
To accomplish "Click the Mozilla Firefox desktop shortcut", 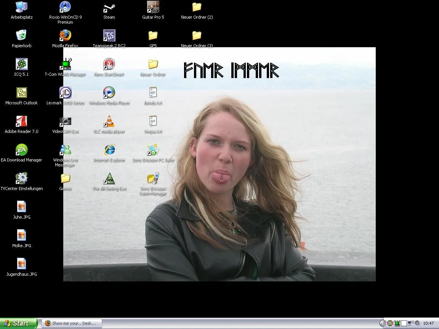I will 65,35.
